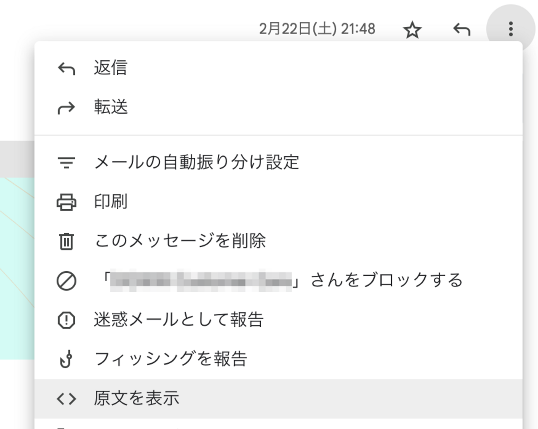Screen dimensions: 538x429
Task: Select 返信 from the menu
Action: tap(110, 68)
